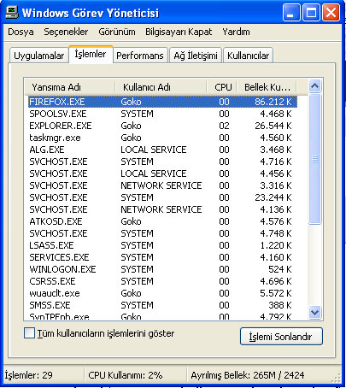The image size is (346, 388).
Task: Maximize the Task Manager window
Action: click(x=311, y=13)
